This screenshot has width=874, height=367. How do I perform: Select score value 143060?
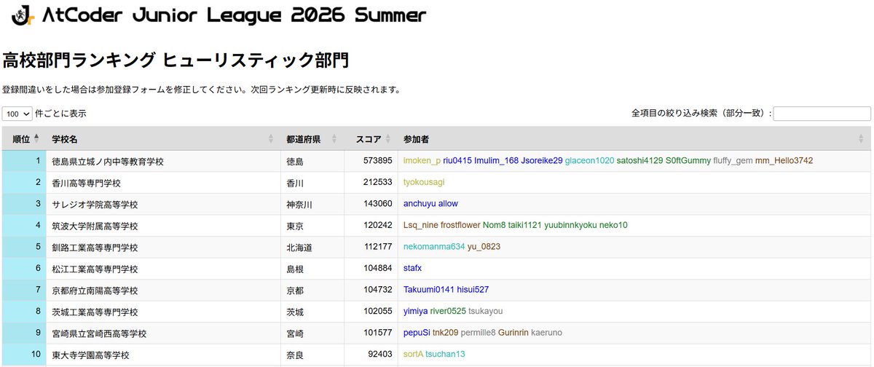[378, 204]
